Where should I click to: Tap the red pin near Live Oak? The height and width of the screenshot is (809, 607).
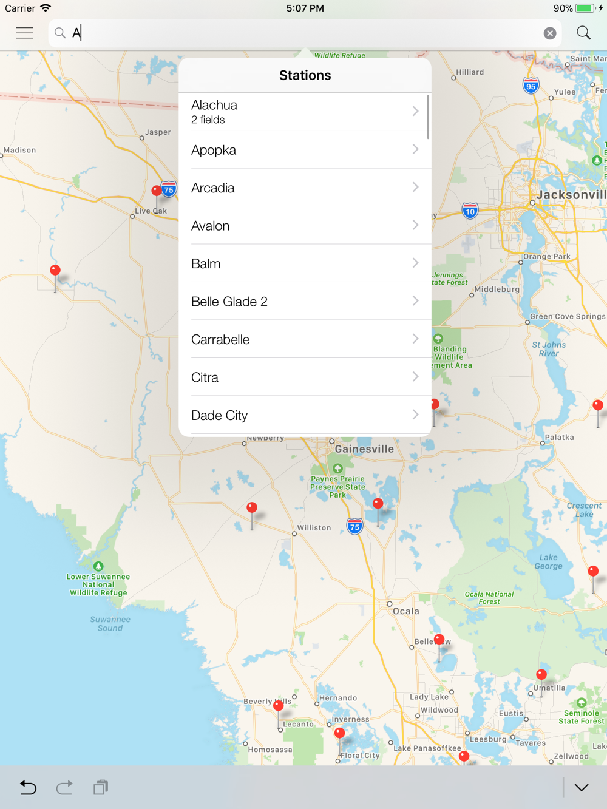(157, 191)
